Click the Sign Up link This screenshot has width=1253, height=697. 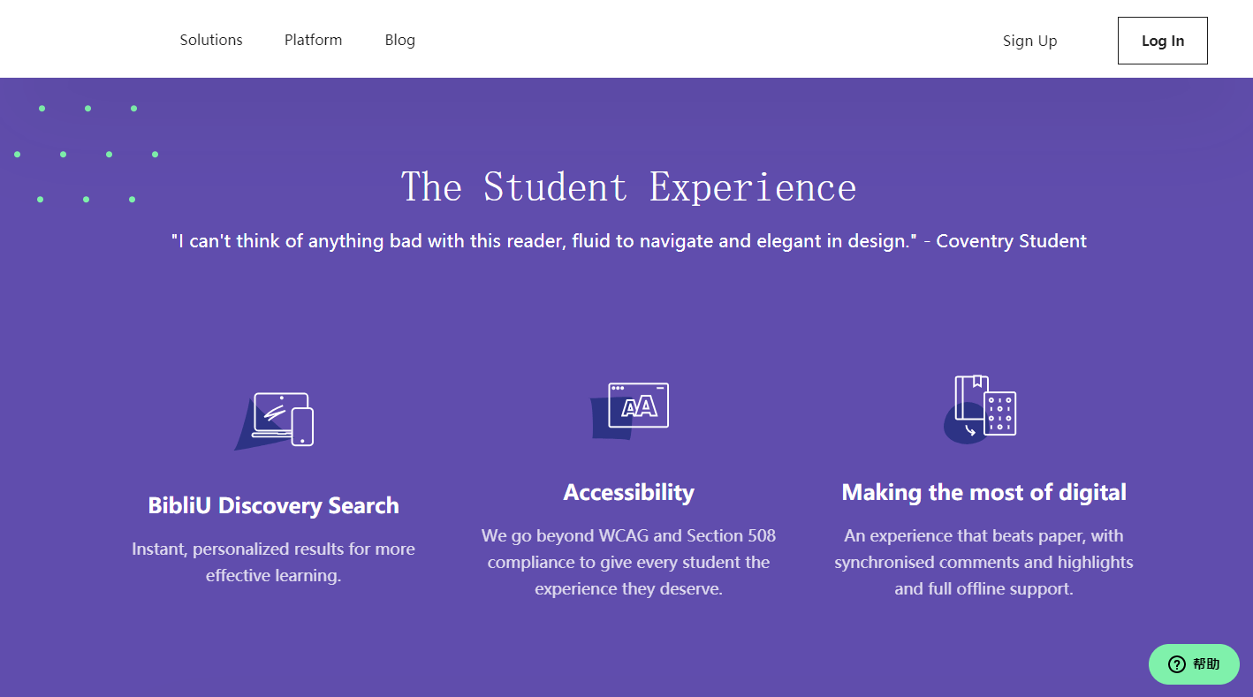click(1029, 41)
